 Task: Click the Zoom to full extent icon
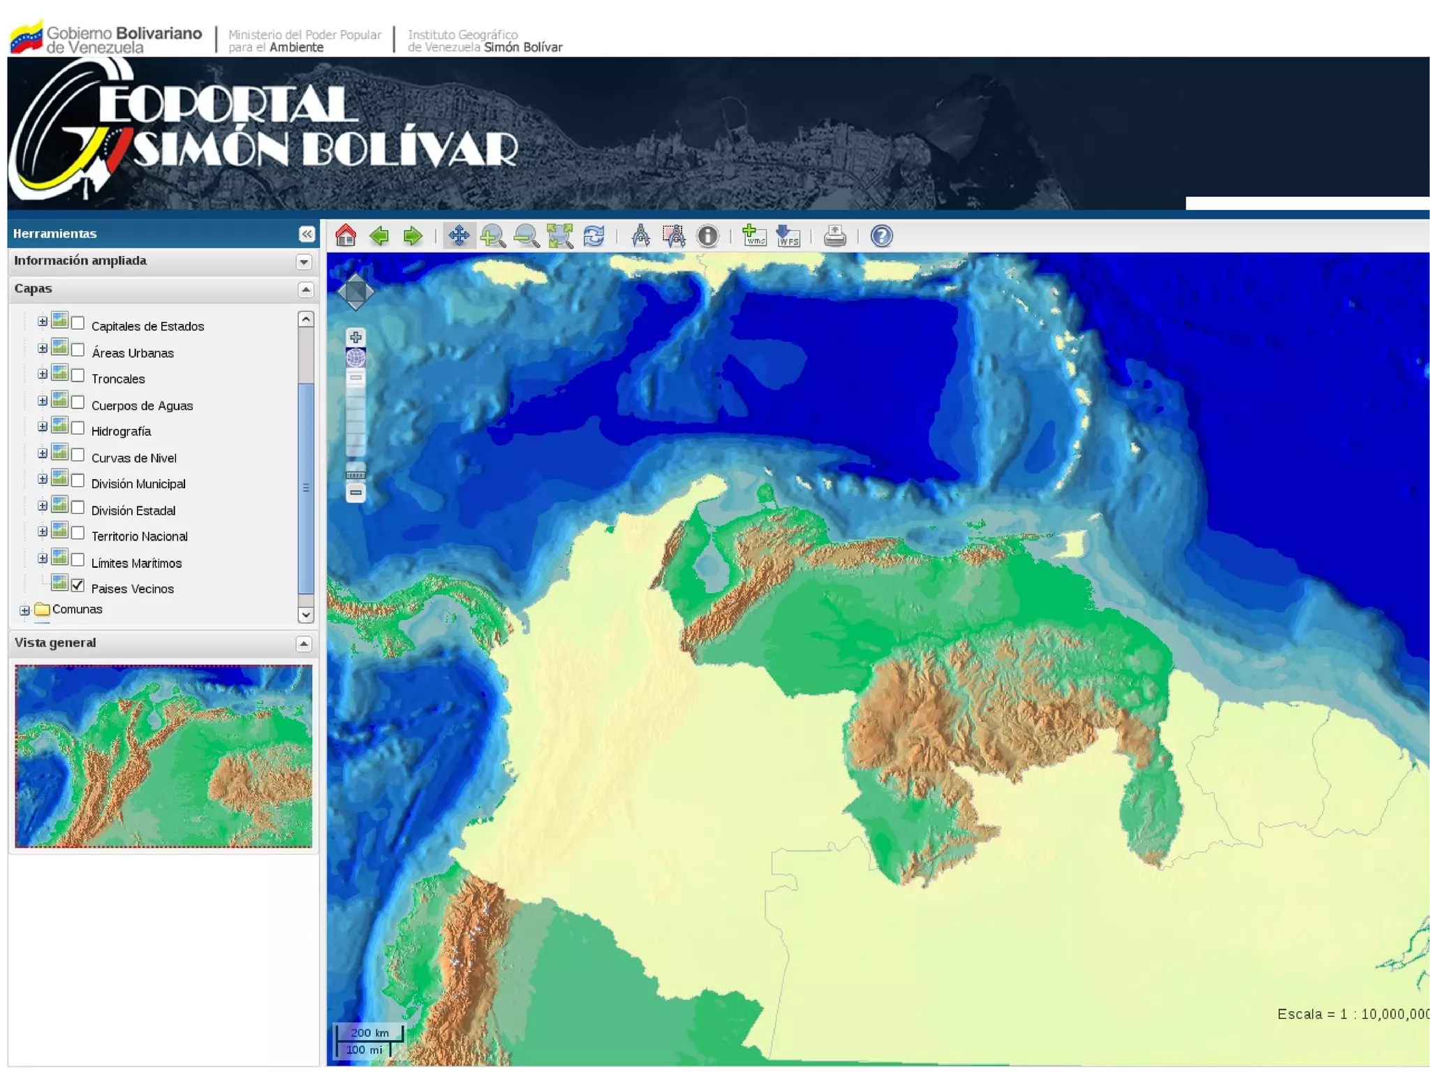[x=560, y=236]
